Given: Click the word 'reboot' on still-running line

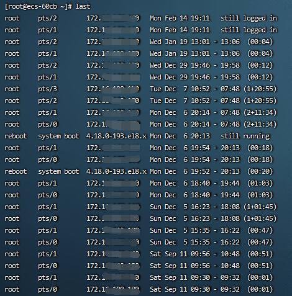Looking at the screenshot, I should point(16,136).
